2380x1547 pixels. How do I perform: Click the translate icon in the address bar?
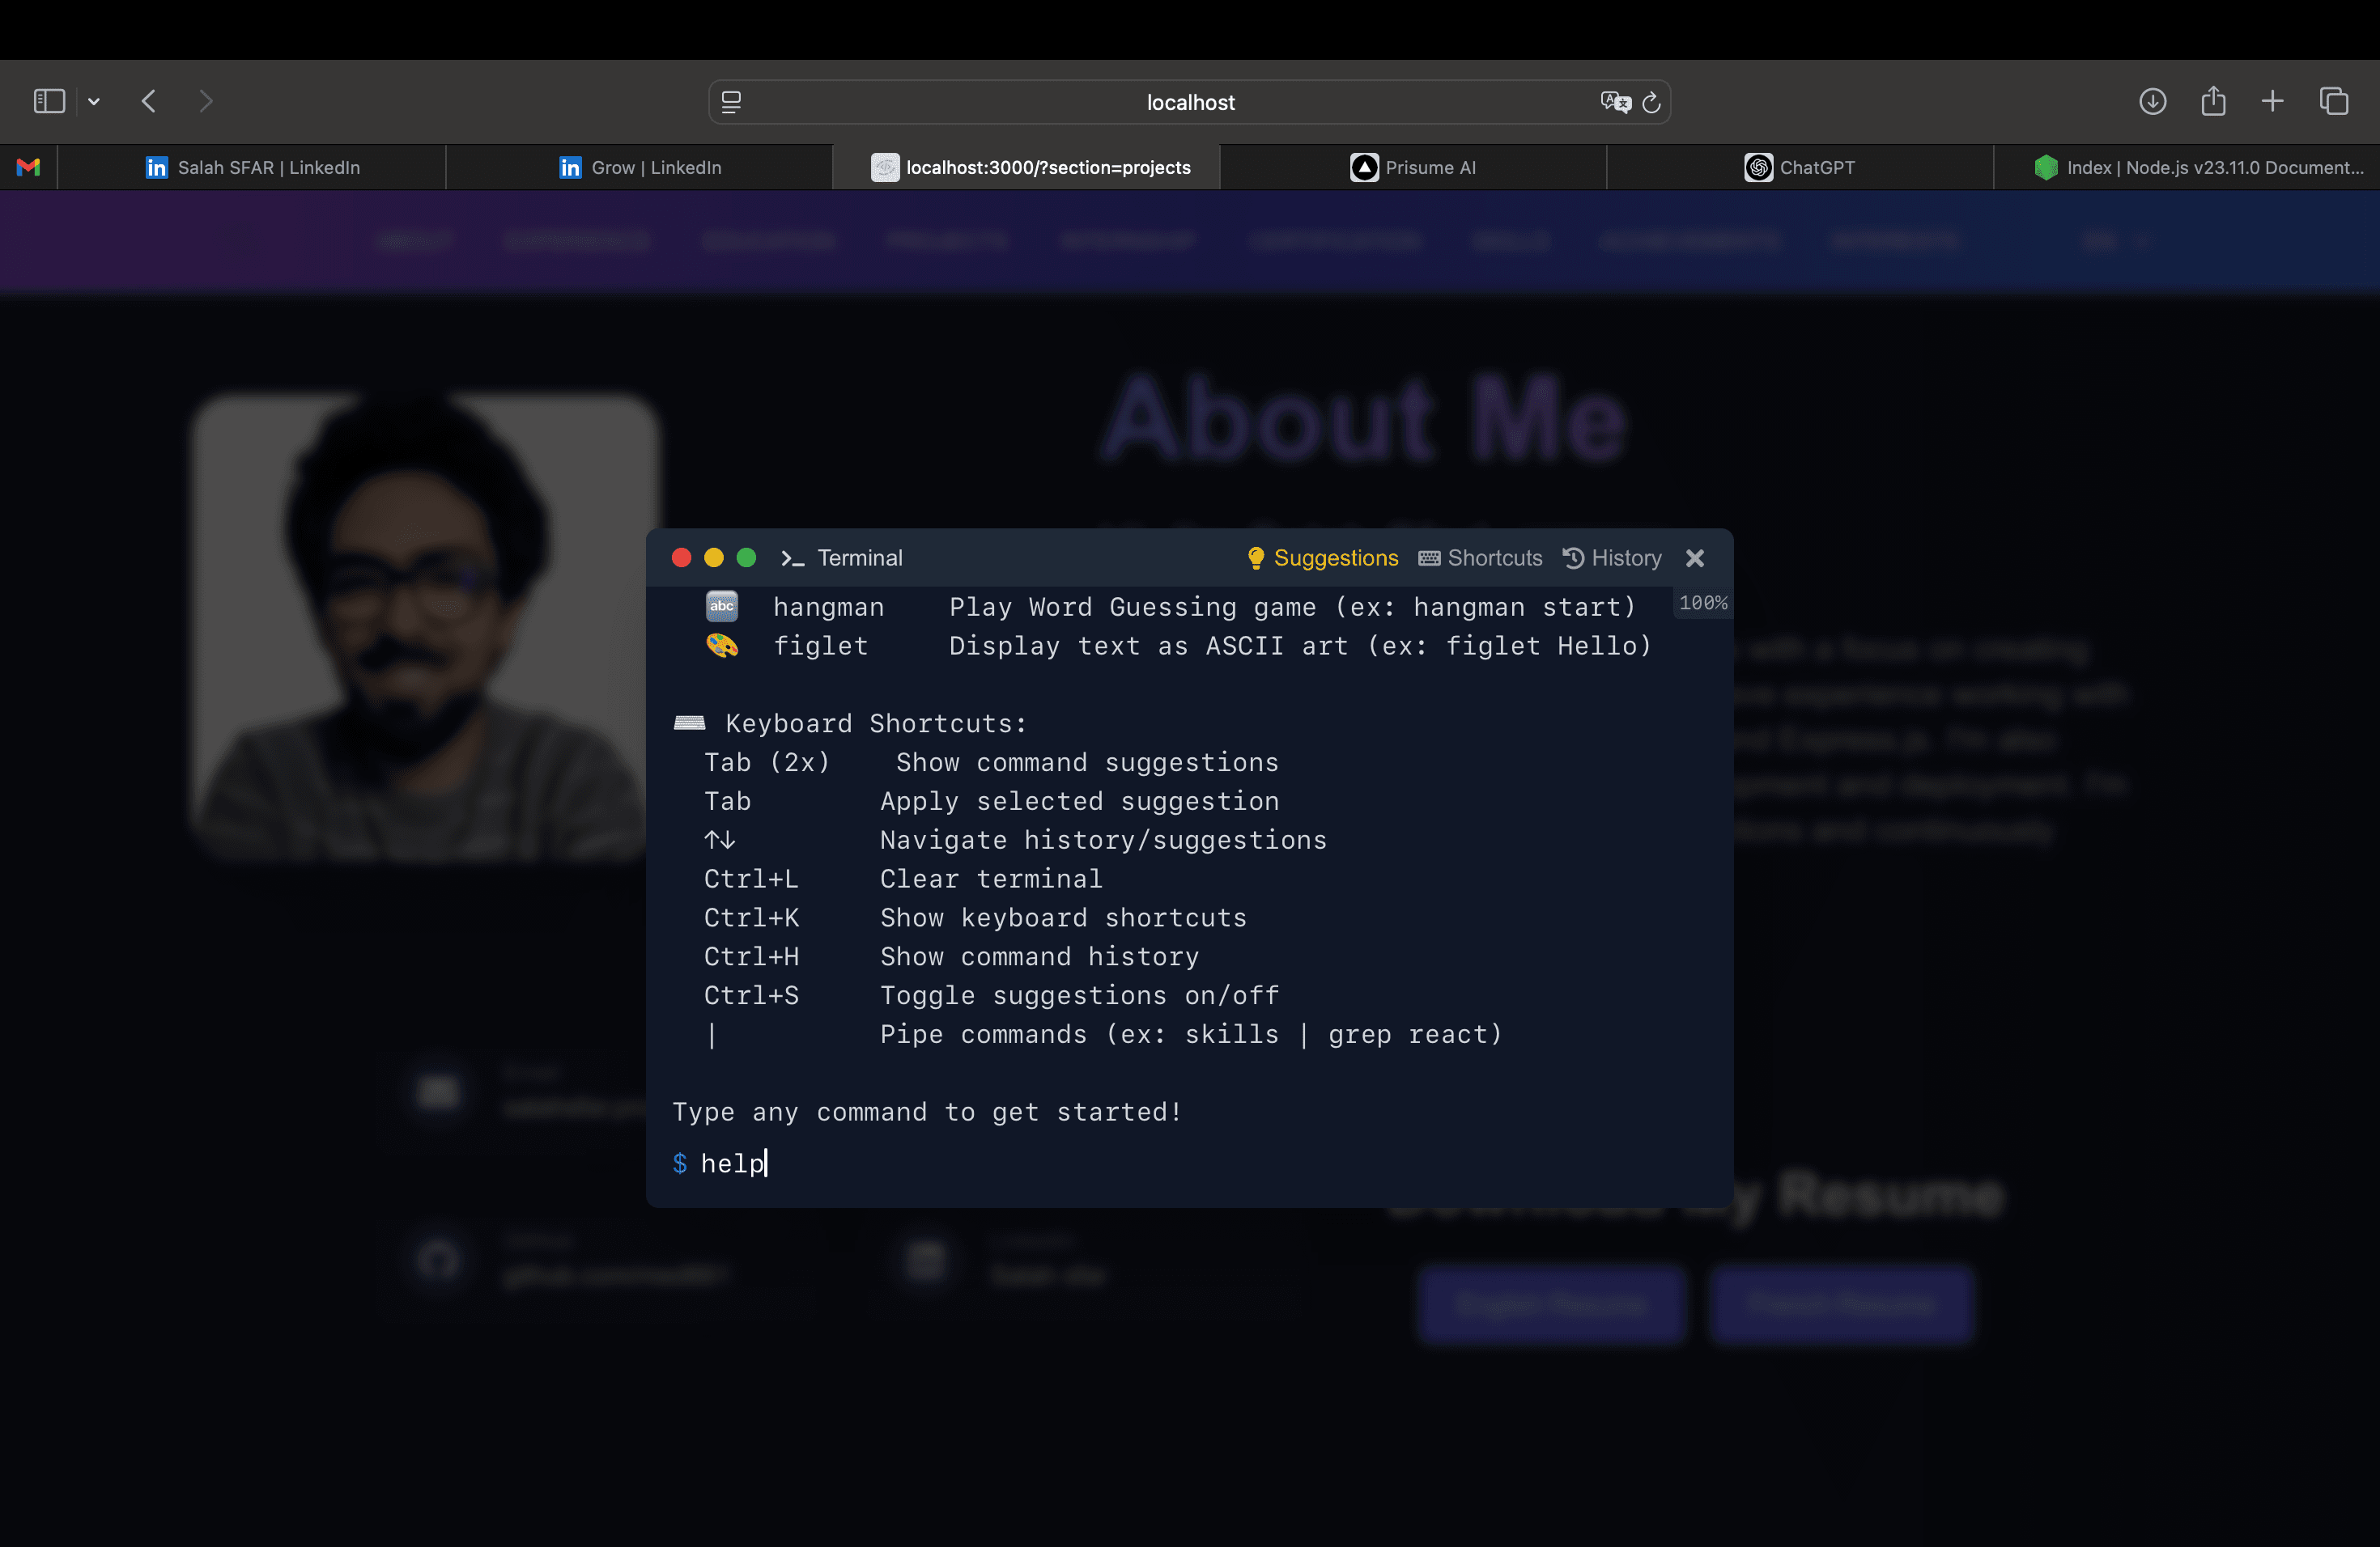[1613, 101]
